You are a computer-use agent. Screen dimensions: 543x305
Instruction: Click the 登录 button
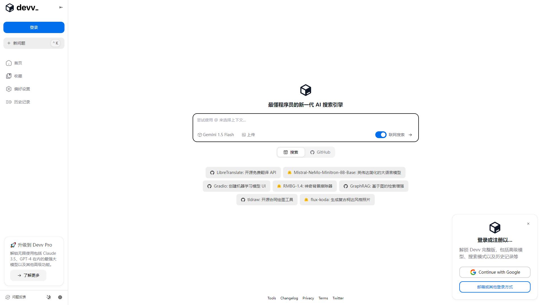pos(34,27)
